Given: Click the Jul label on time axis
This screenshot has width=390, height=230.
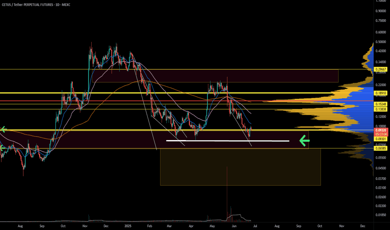Looking at the screenshot, I should 255,226.
